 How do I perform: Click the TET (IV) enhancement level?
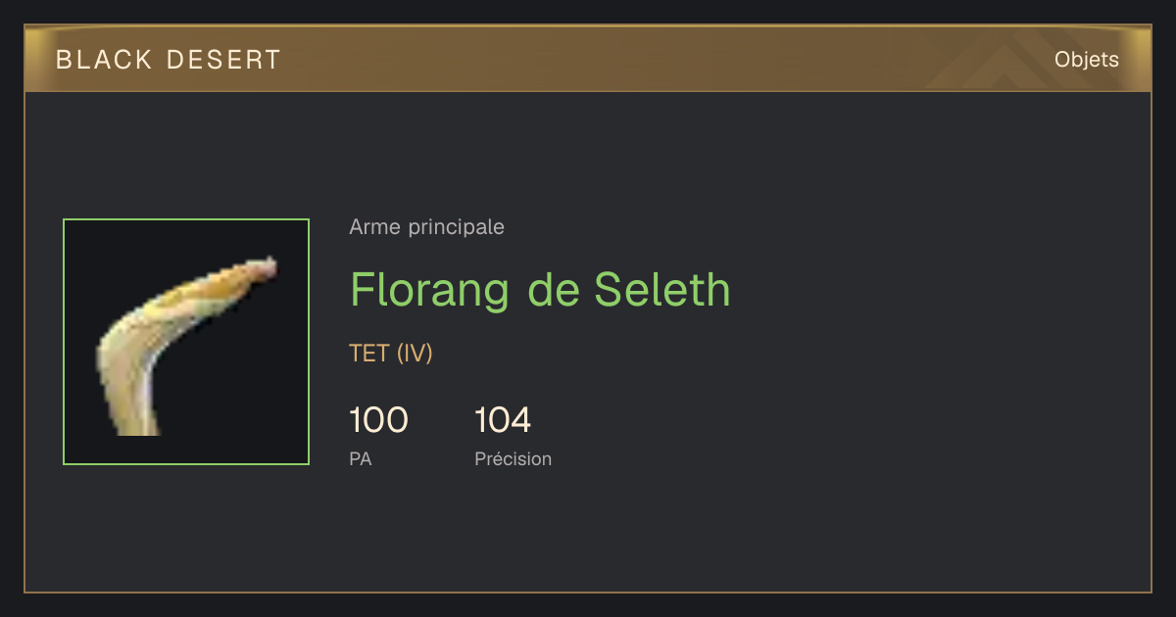[x=391, y=354]
